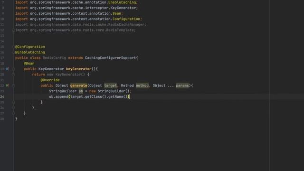Click the @EnableCaching annotation on line 16

(30, 52)
